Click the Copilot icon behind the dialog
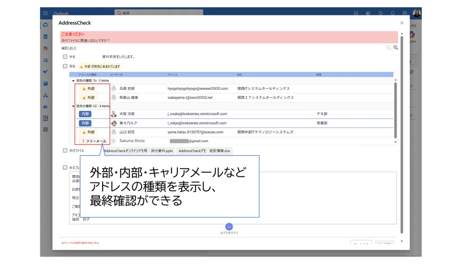Image resolution: width=469 pixels, height=264 pixels. [x=412, y=35]
